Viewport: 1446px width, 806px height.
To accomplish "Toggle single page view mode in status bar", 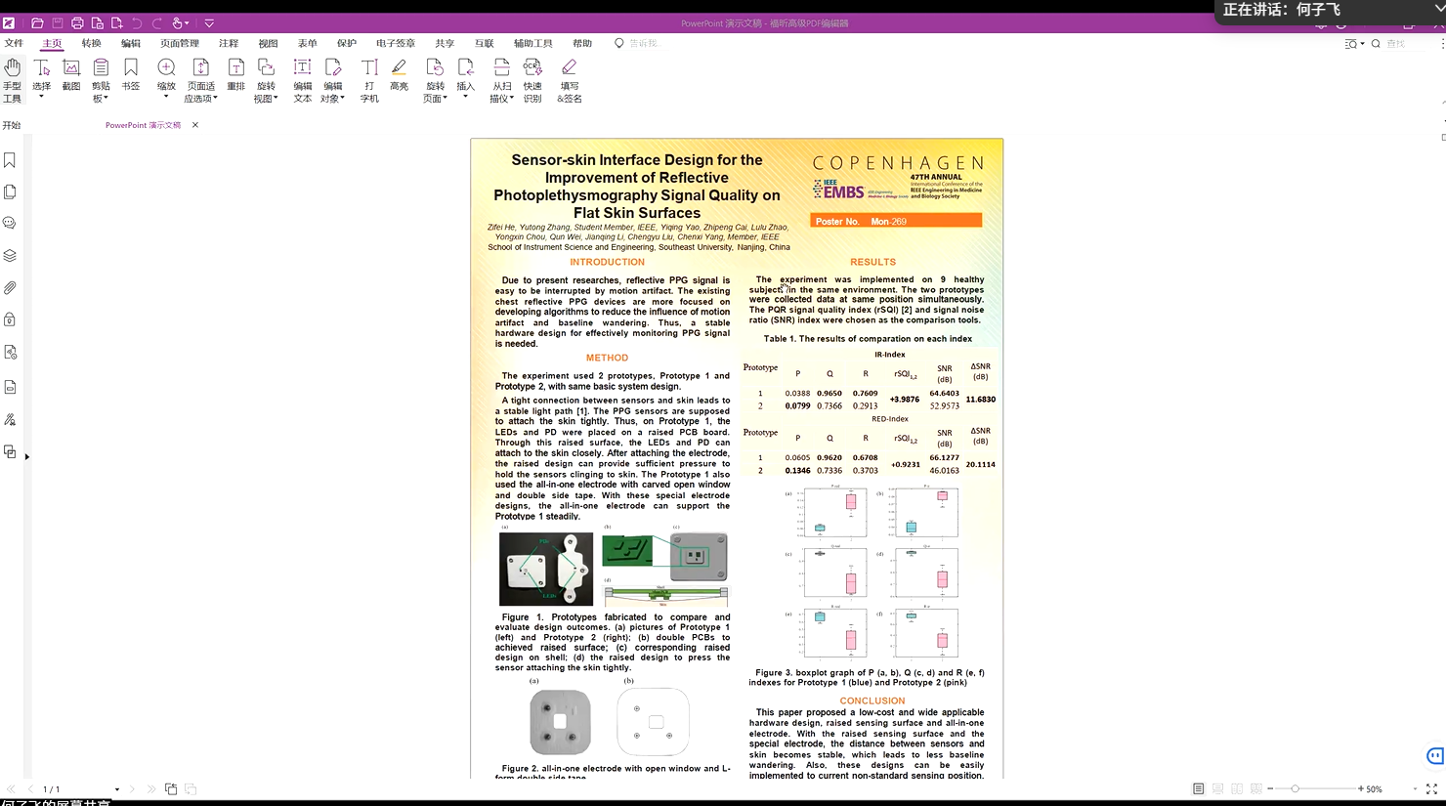I will click(1199, 788).
